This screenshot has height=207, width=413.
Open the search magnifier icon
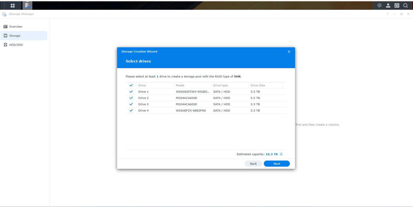(405, 5)
